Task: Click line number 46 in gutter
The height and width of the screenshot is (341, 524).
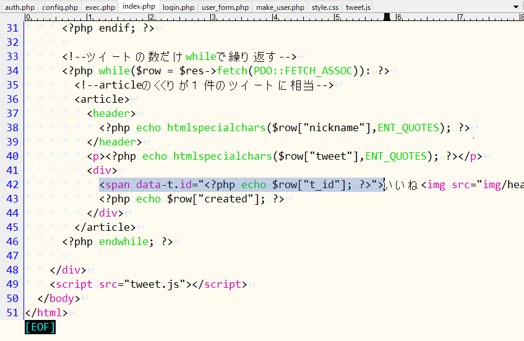Action: point(12,241)
